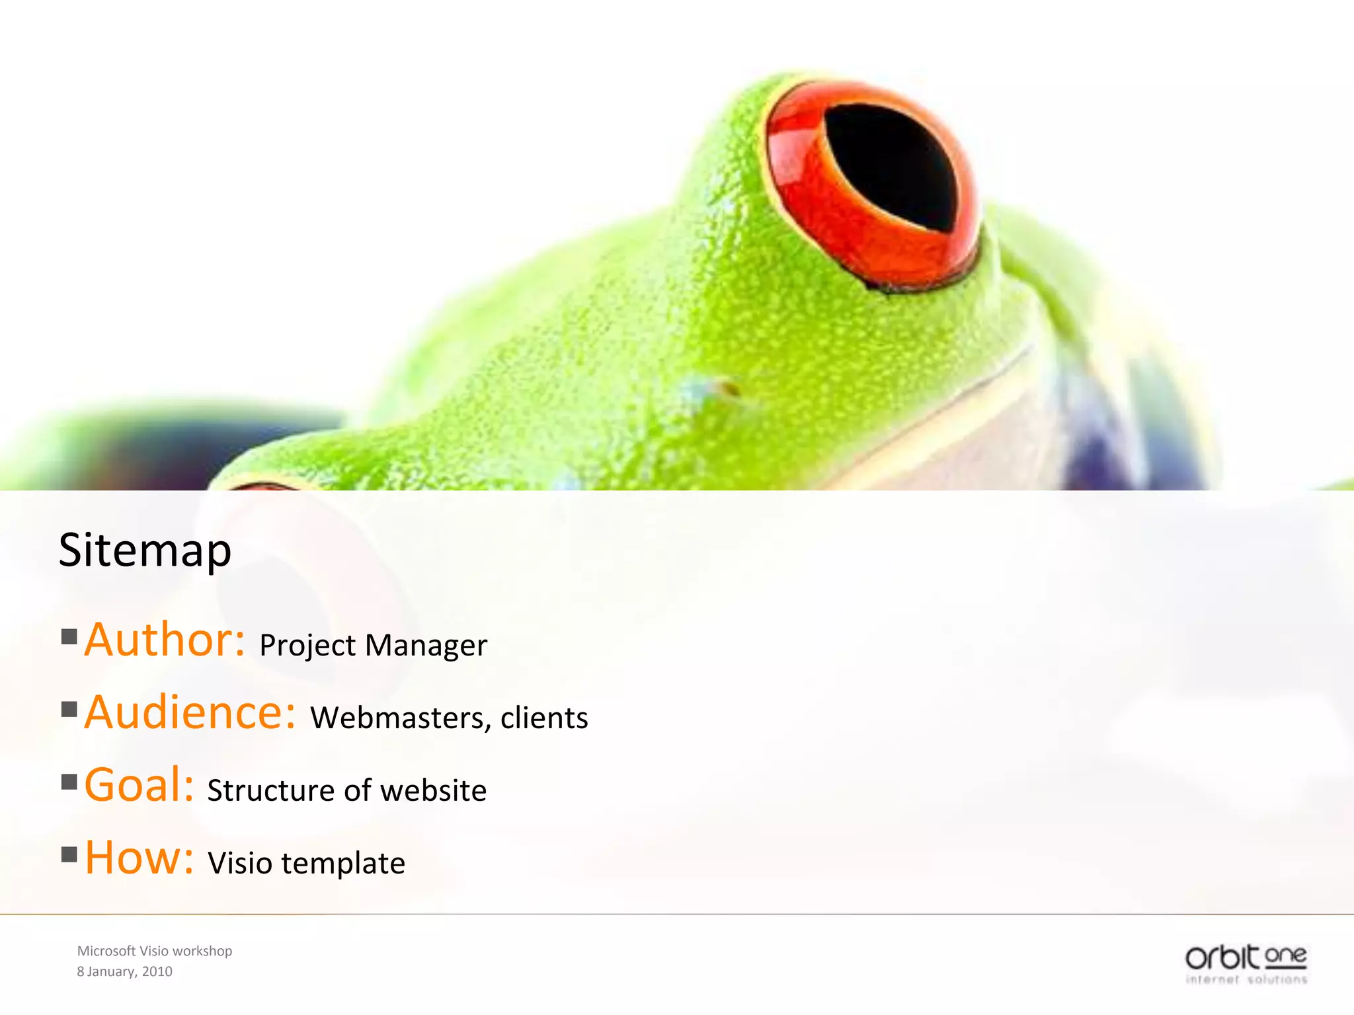Click the 8 January, 2010 date
Image resolution: width=1354 pixels, height=1015 pixels.
[x=124, y=971]
